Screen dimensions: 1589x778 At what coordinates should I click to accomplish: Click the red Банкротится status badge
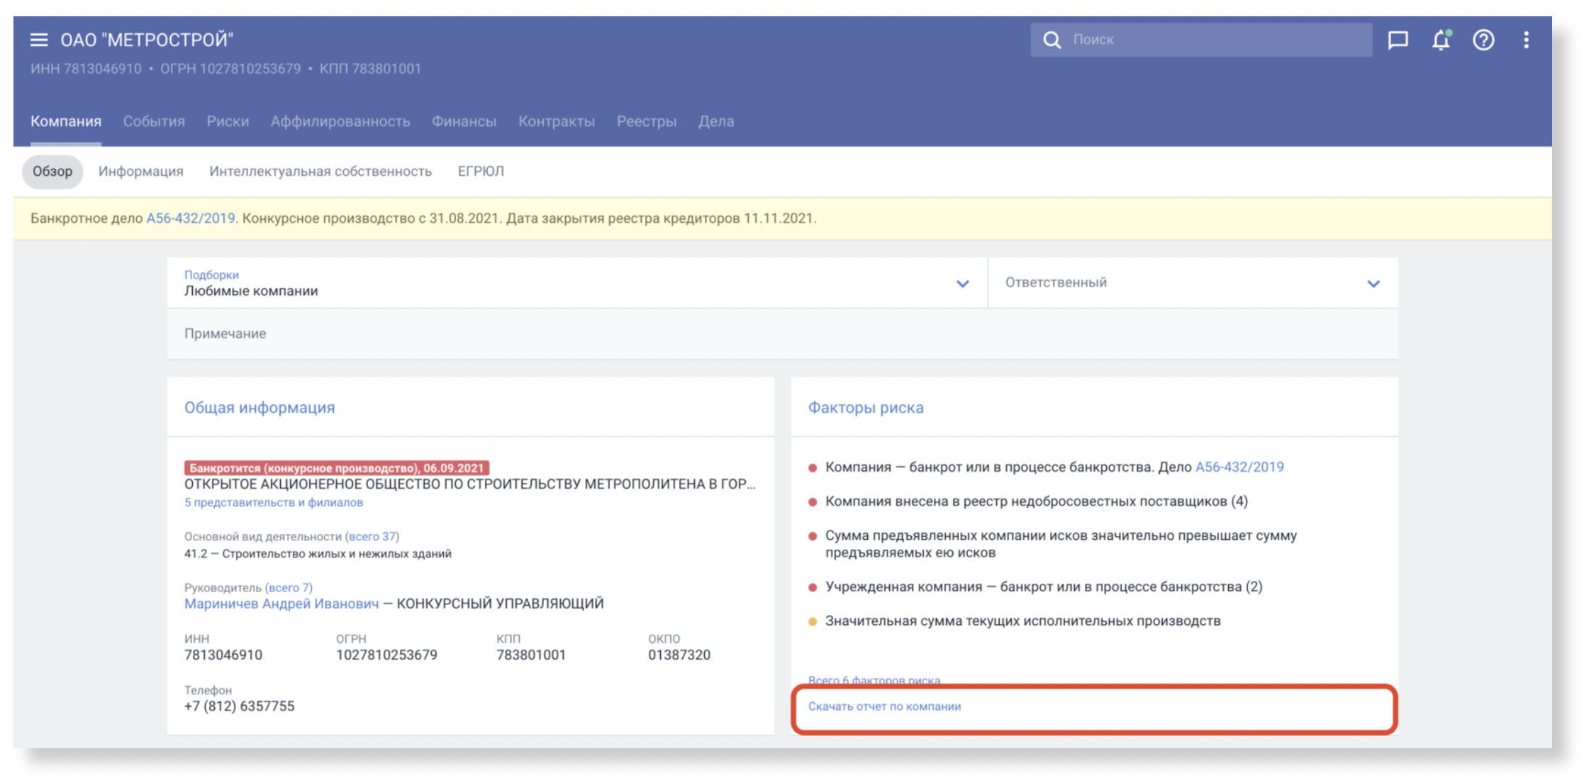337,468
